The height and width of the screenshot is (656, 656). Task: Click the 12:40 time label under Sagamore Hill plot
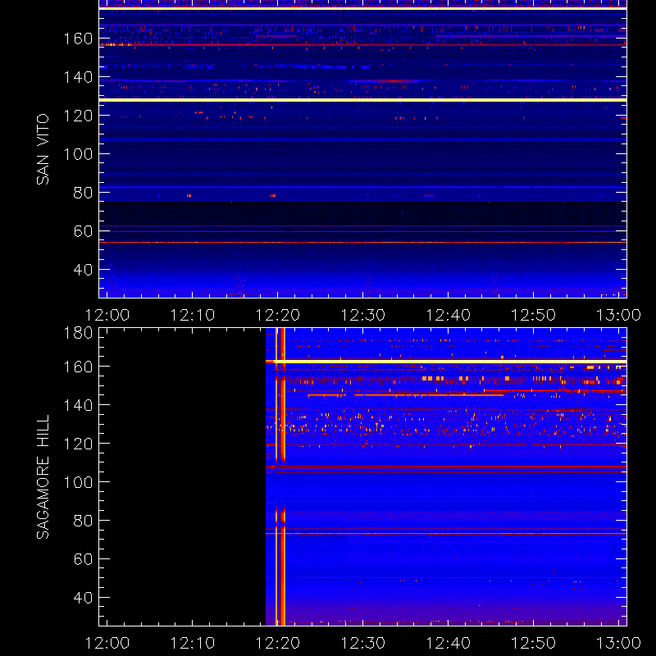pos(449,643)
